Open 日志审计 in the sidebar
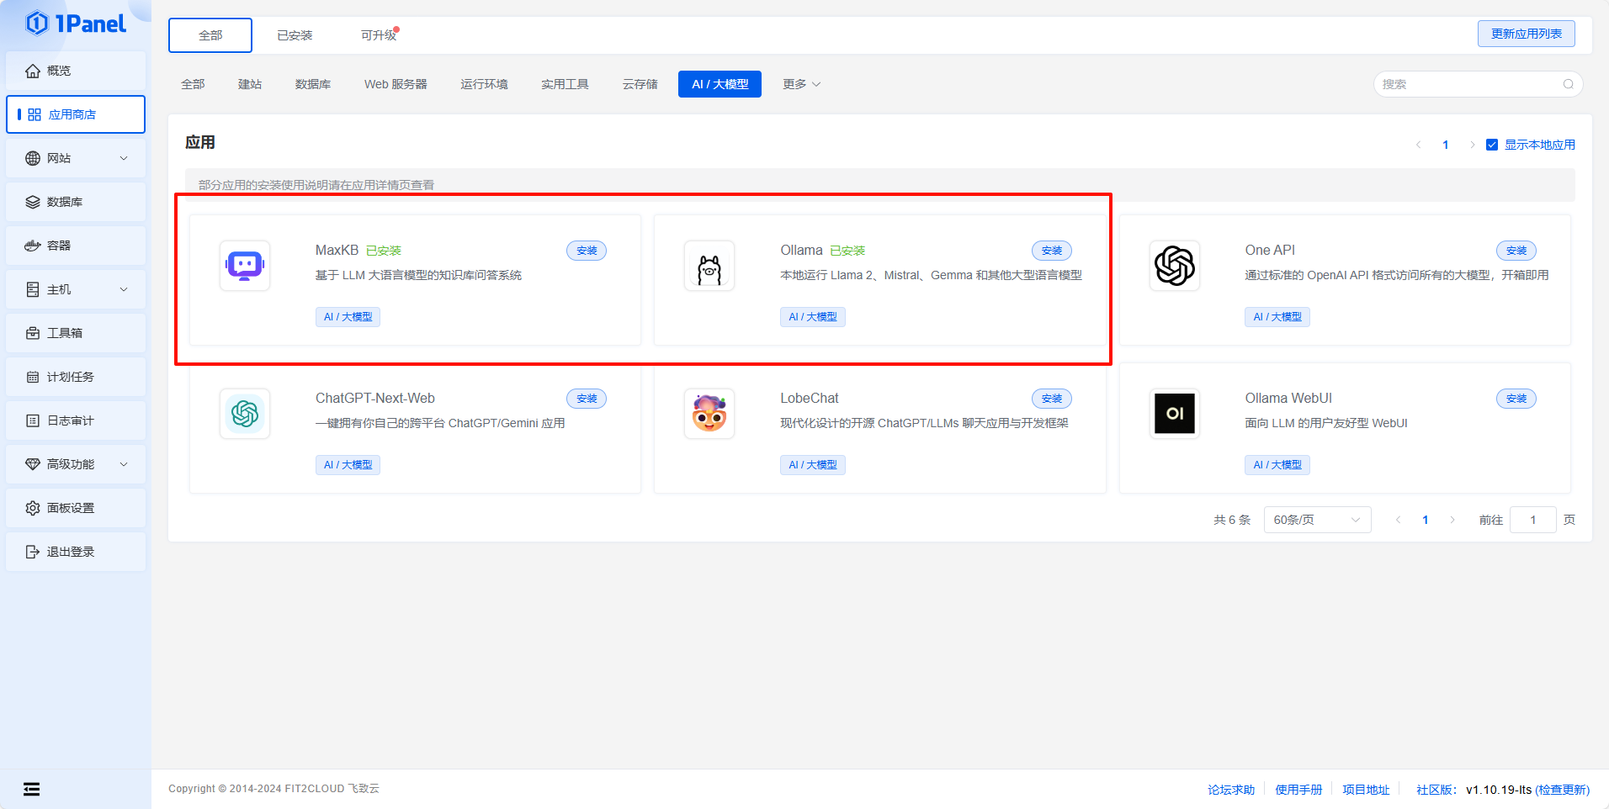The width and height of the screenshot is (1609, 809). 76,420
